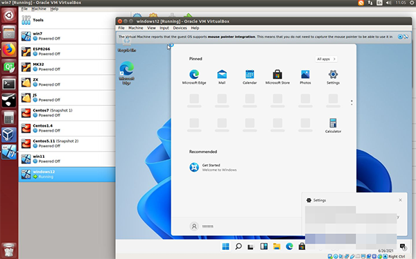Image resolution: width=416 pixels, height=259 pixels.
Task: Open the volume indicator in the top panel
Action: click(389, 3)
